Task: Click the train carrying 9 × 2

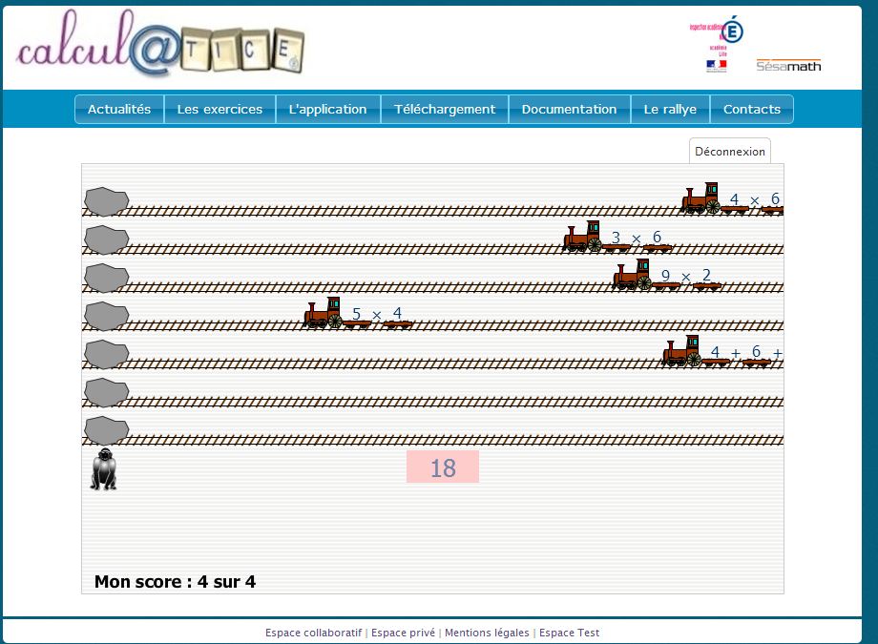Action: coord(666,277)
